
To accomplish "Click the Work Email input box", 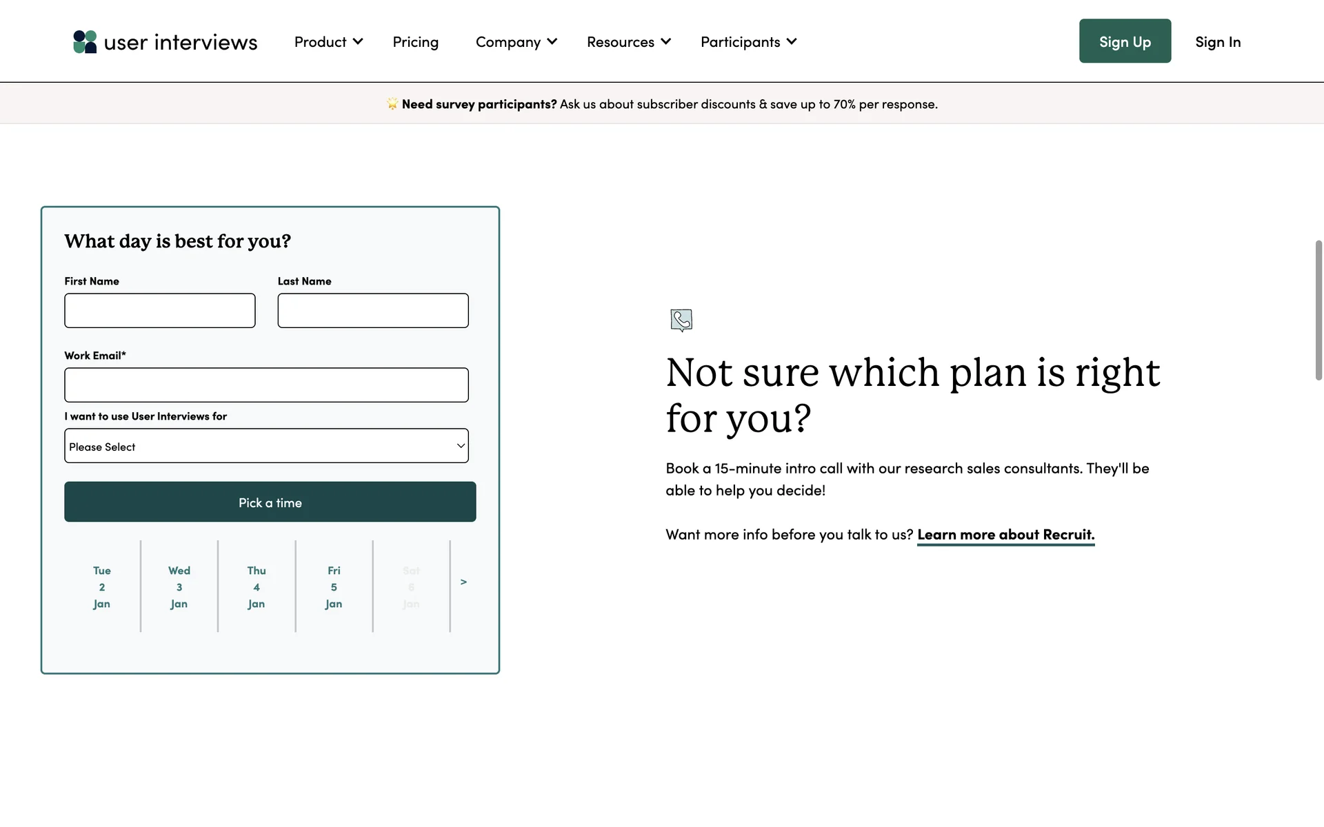I will click(266, 385).
